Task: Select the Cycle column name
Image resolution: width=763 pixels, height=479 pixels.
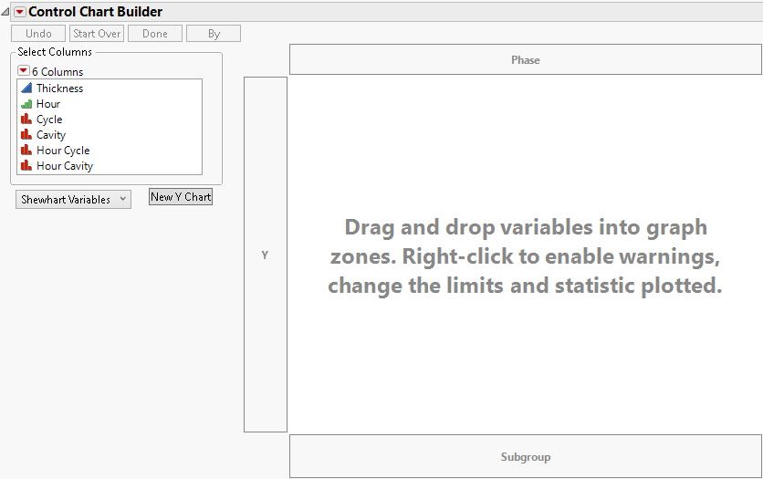Action: coord(49,120)
